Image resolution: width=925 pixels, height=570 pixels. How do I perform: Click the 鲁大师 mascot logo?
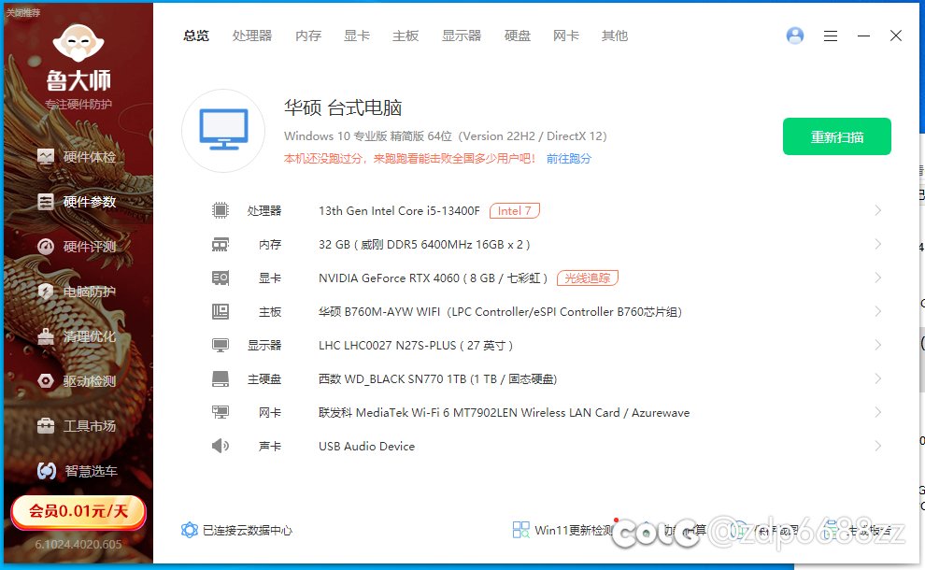pos(78,42)
